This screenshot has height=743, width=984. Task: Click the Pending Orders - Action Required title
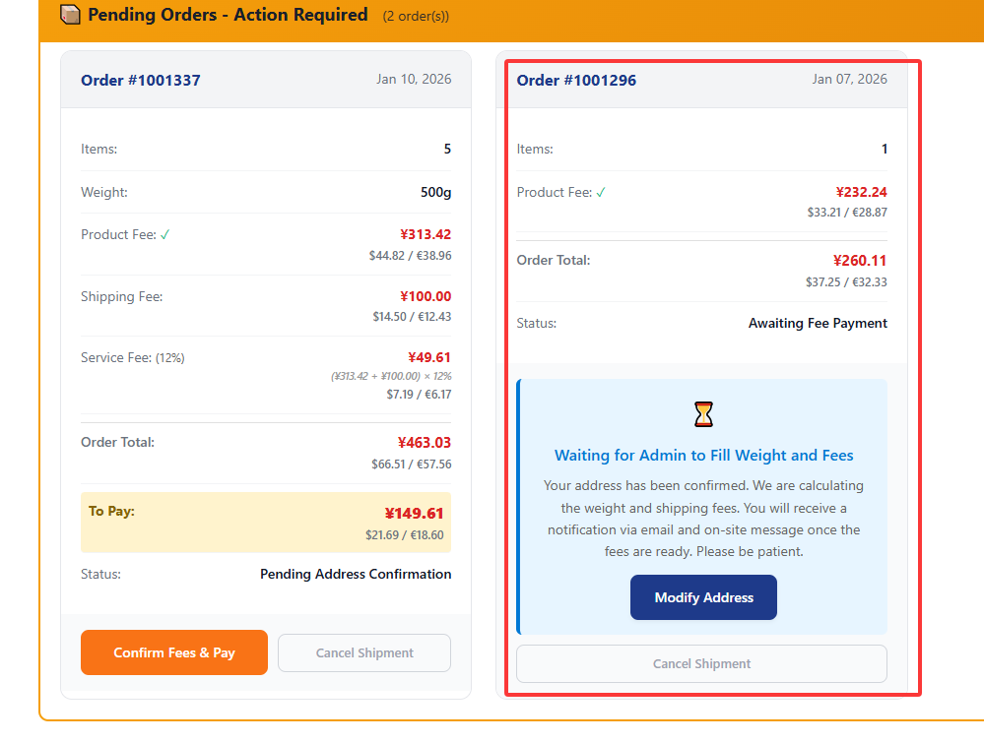click(228, 15)
